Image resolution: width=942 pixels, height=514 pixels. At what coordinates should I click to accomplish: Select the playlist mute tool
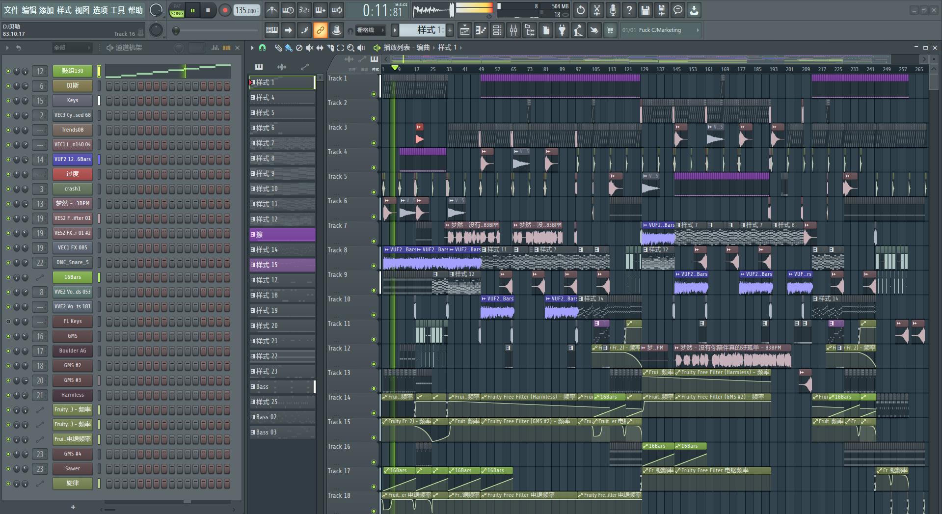[x=309, y=48]
